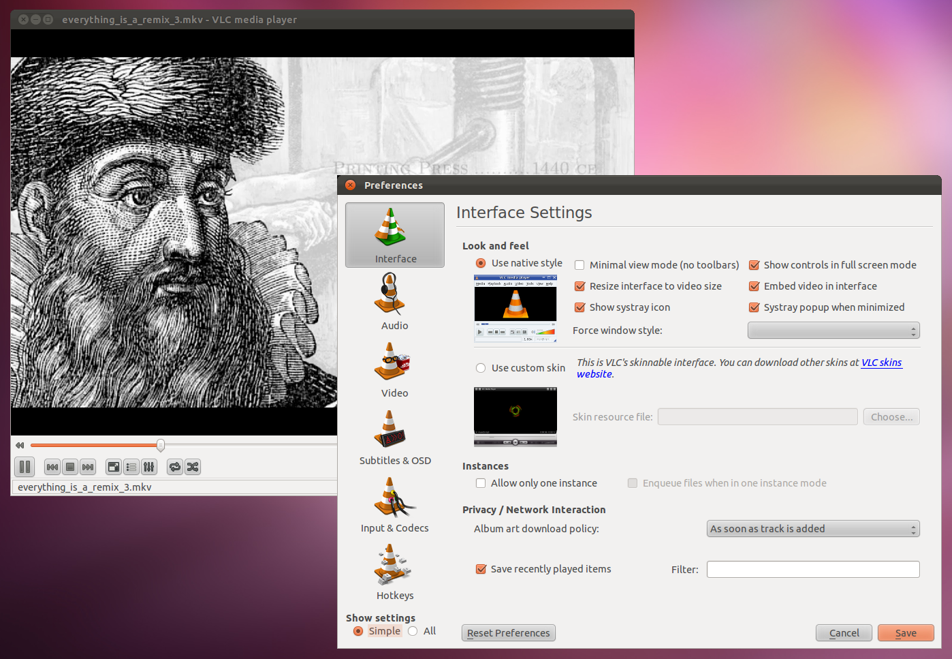This screenshot has height=659, width=952.
Task: Open the Force window style dropdown
Action: pyautogui.click(x=834, y=331)
